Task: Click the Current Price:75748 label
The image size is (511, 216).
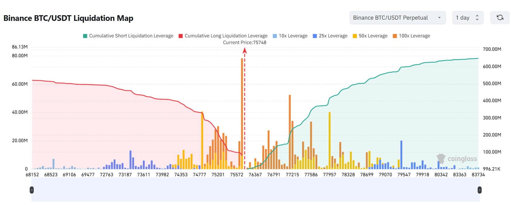Action: tap(245, 43)
